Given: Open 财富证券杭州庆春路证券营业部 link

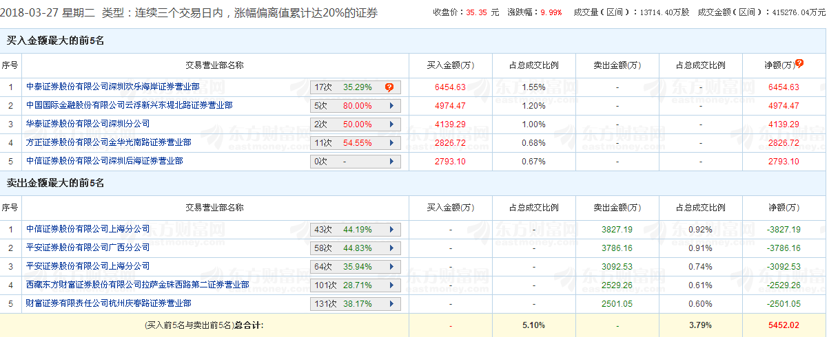Looking at the screenshot, I should (108, 303).
